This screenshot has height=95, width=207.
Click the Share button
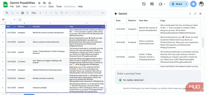pos(177,4)
